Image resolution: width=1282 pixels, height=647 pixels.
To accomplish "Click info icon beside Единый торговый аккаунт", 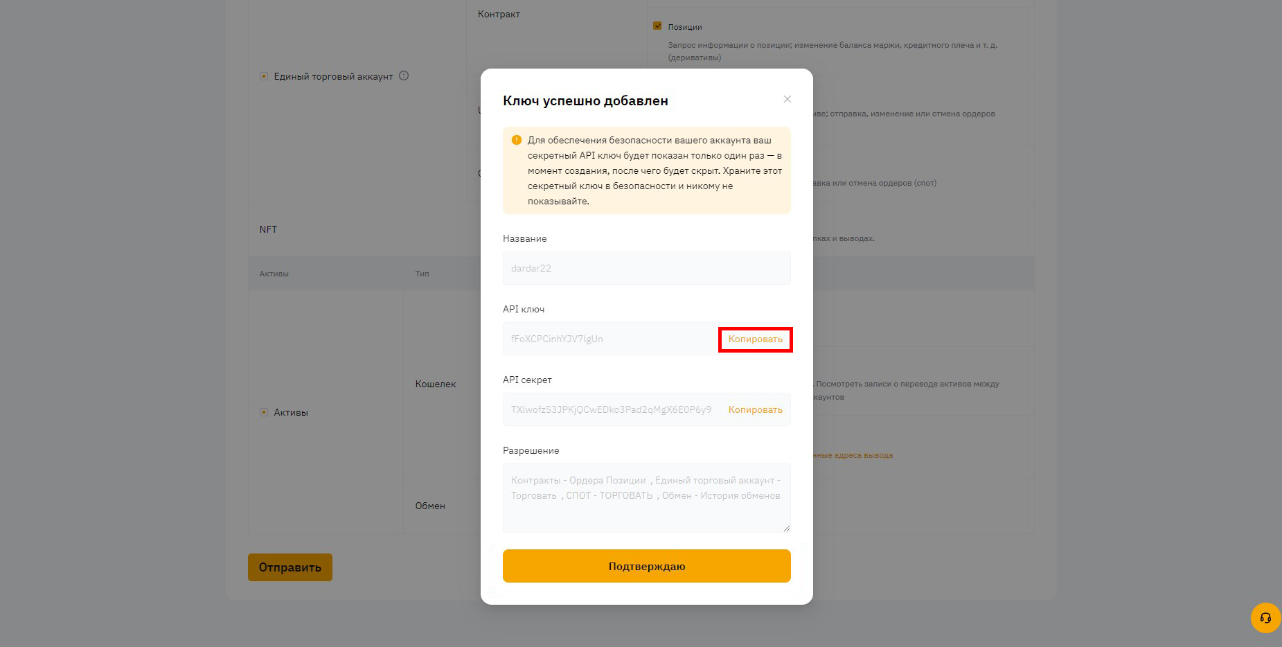I will point(404,76).
